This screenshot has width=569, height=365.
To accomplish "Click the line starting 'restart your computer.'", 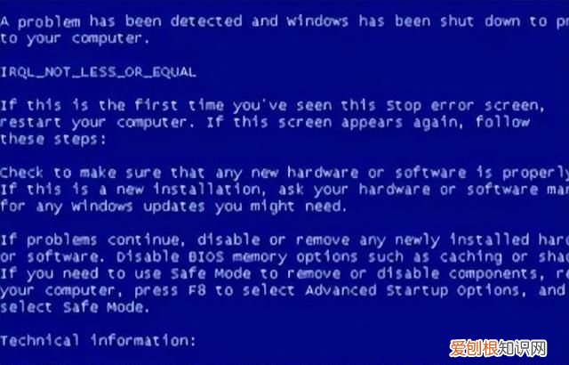I will coord(265,123).
